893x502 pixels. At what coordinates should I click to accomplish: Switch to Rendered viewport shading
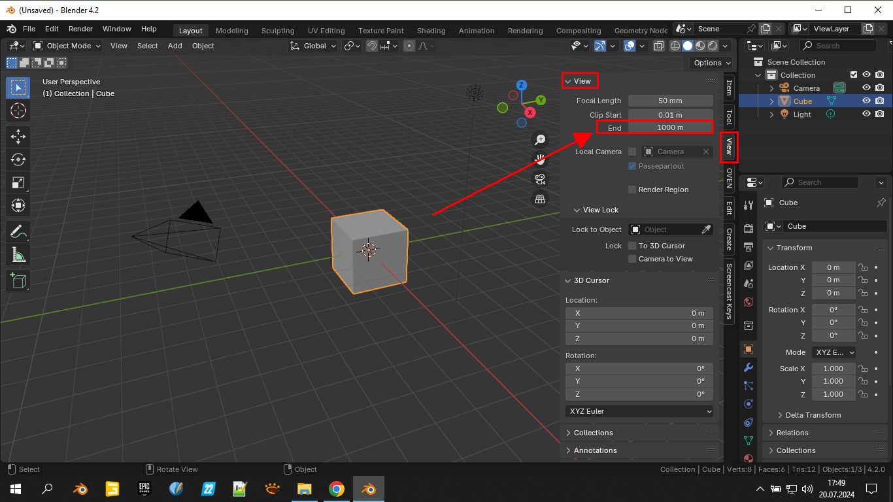click(713, 46)
